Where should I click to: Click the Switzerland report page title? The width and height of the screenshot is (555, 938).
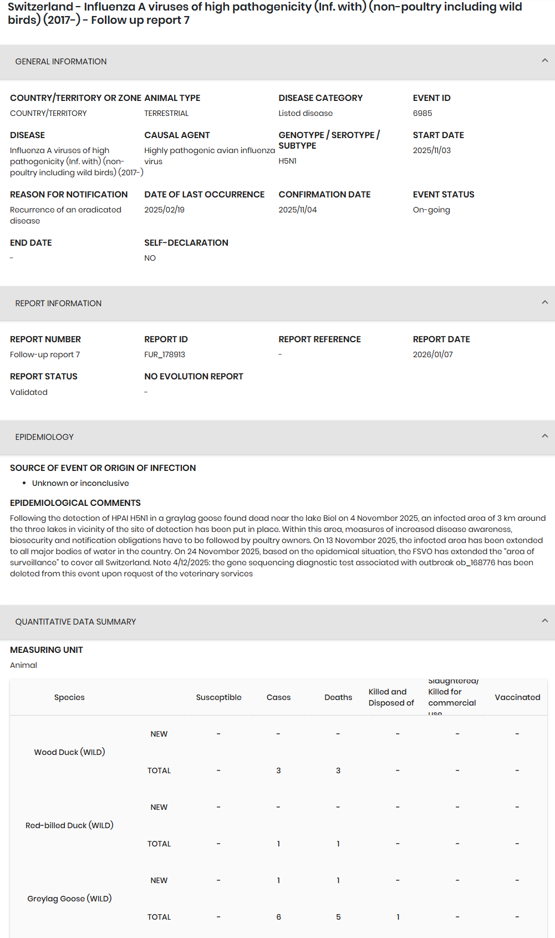(265, 13)
